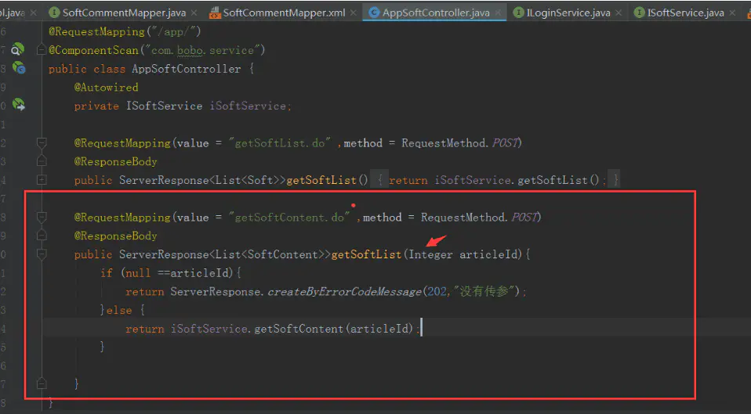Image resolution: width=751 pixels, height=414 pixels.
Task: Click the "getSoftList.do" string
Action: coord(280,143)
